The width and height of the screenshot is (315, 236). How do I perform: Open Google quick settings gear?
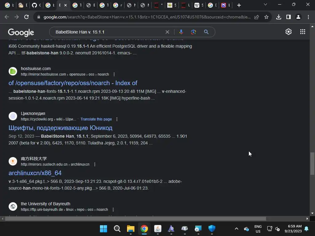coord(289,32)
